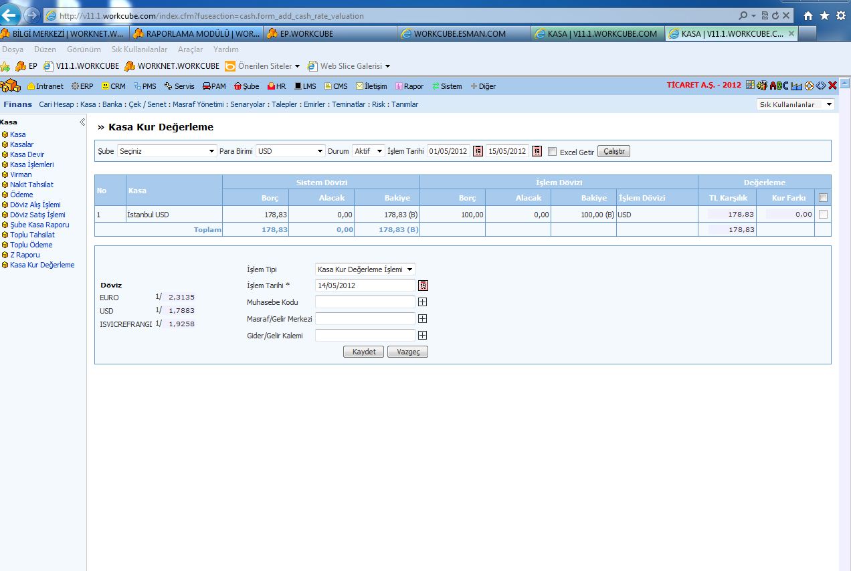Click the colorful ABC icon in top bar

[779, 86]
